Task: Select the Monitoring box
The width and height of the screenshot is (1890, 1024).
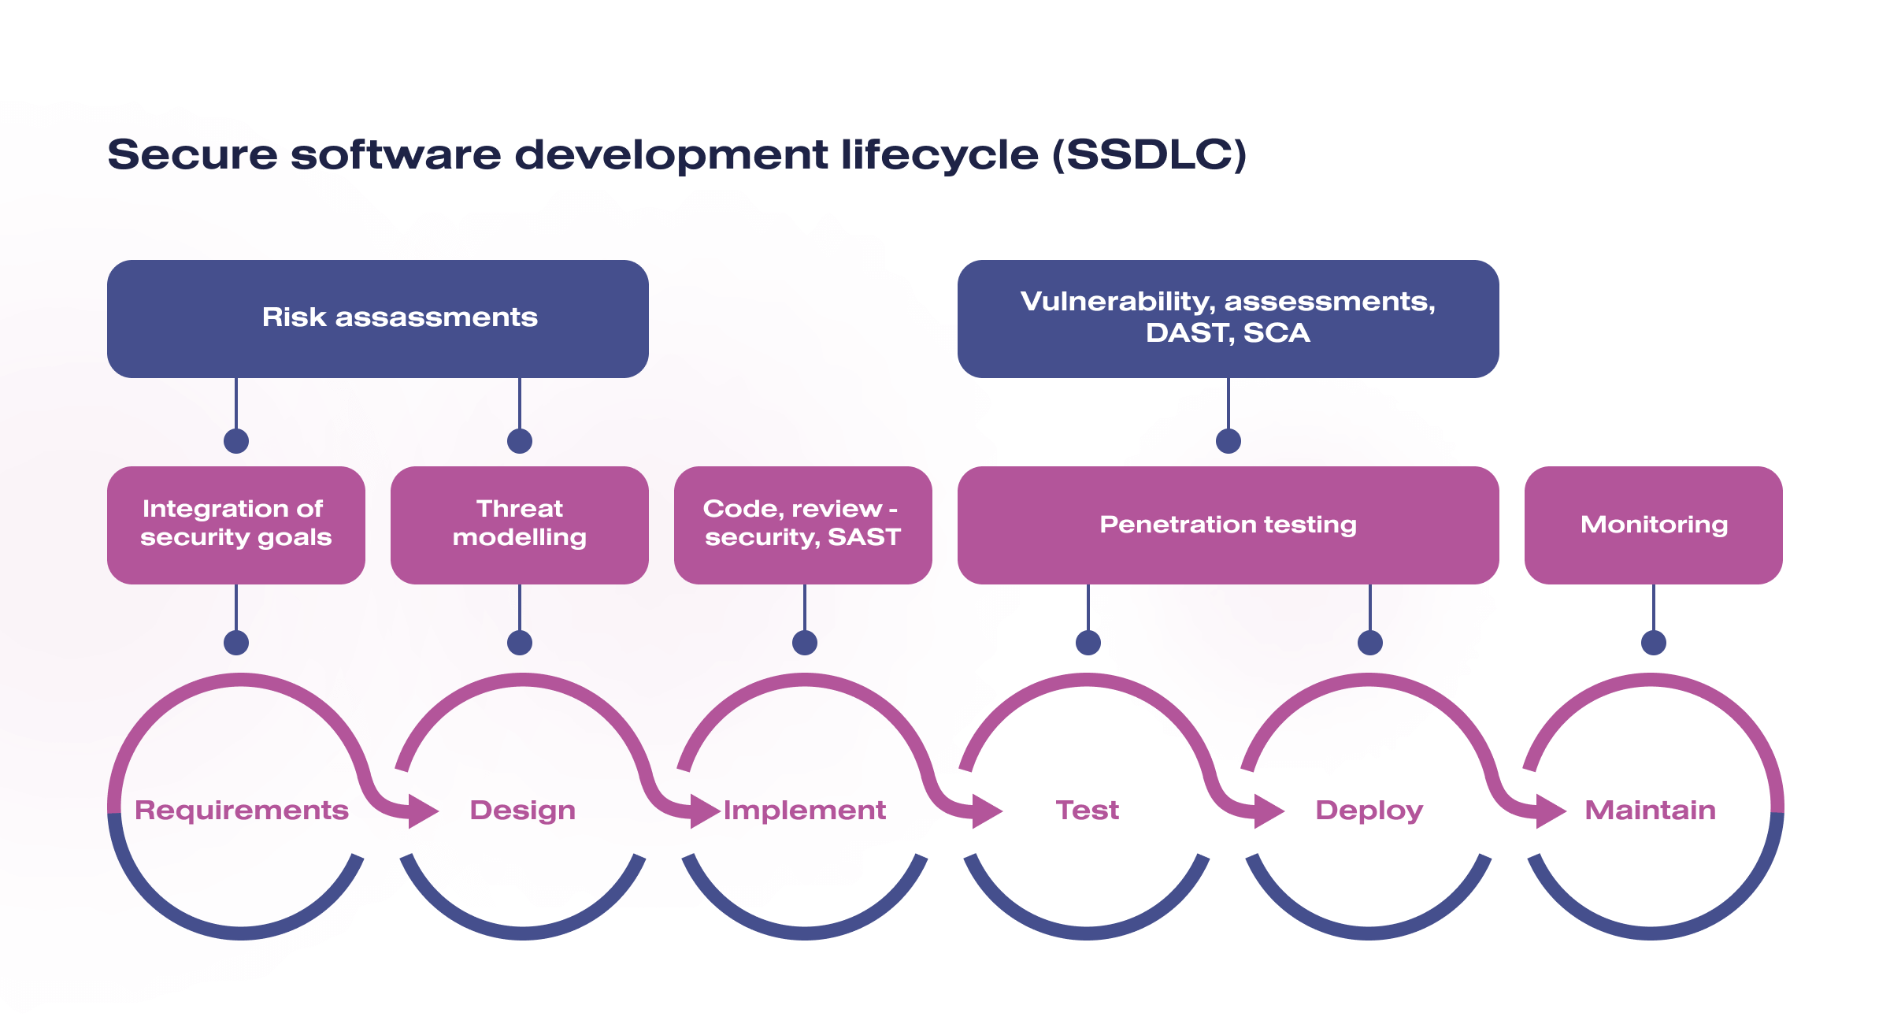Action: [x=1653, y=525]
